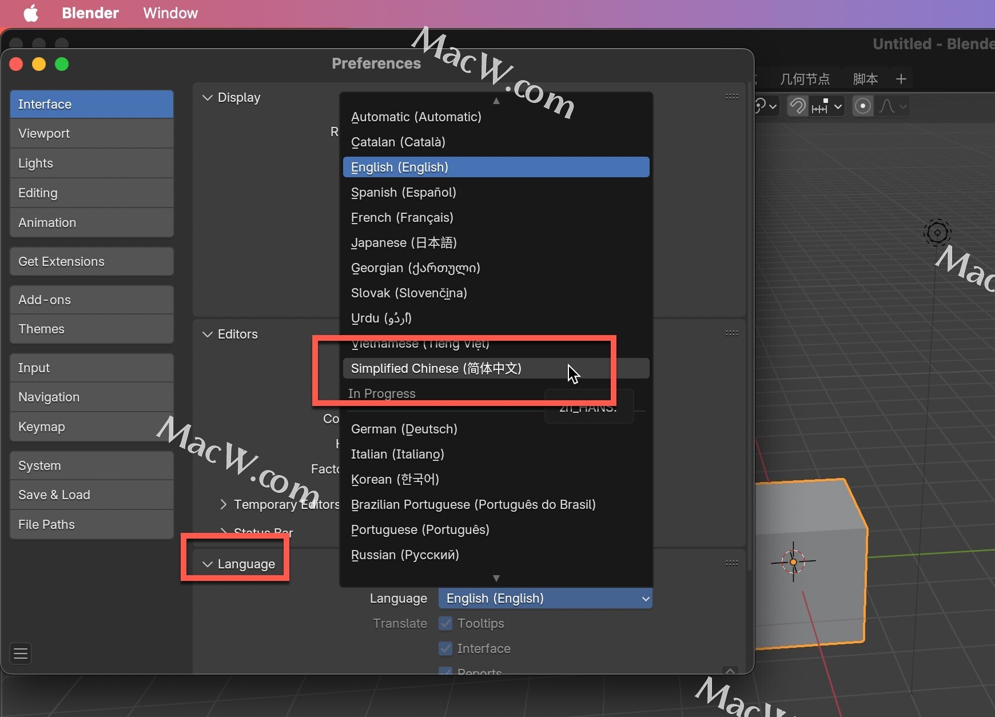Open the Lights preferences section

[91, 163]
